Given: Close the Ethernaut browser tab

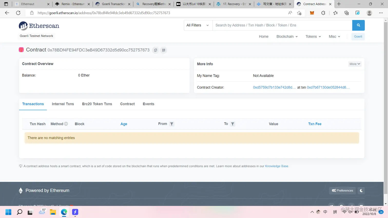Looking at the screenshot, I should coord(48,4).
